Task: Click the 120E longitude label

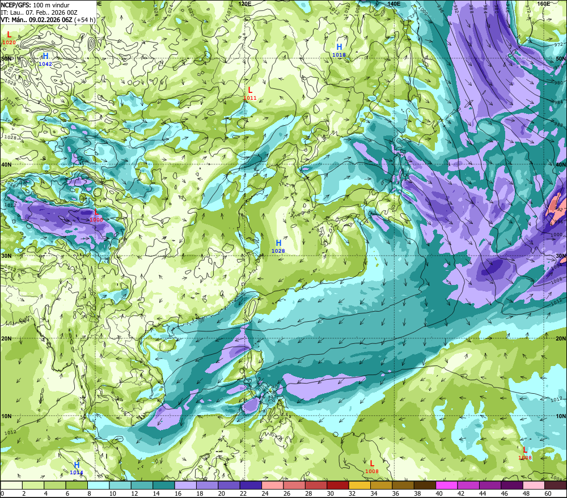Action: click(245, 3)
